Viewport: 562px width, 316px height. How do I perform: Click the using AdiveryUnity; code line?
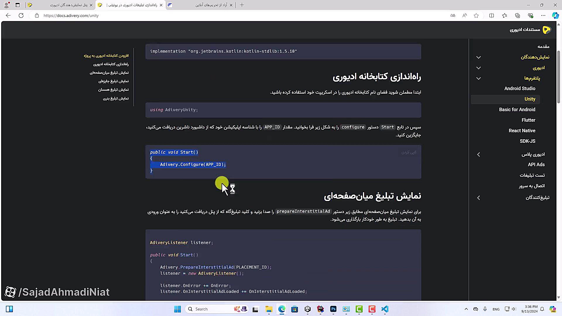(x=174, y=110)
